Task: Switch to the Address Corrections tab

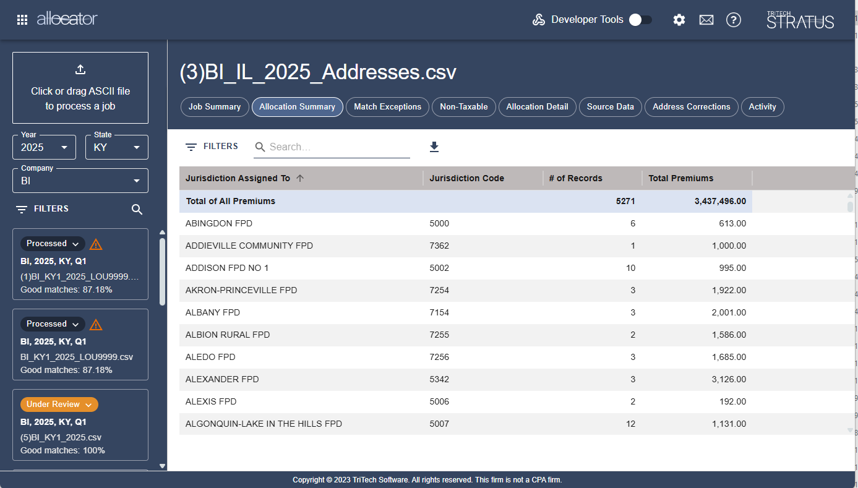Action: pos(691,107)
